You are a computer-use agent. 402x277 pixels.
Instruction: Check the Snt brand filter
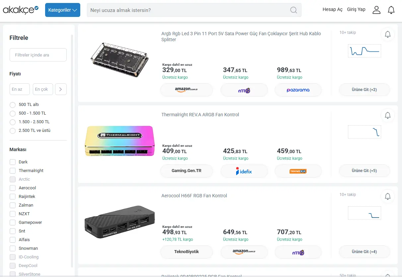[x=13, y=231]
